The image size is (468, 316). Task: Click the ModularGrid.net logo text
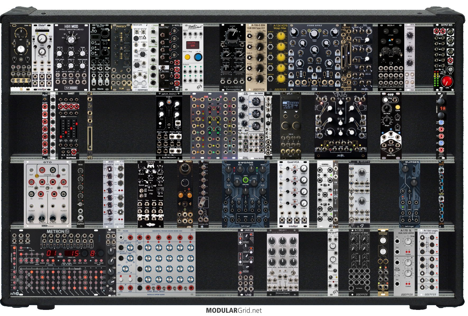tap(234, 310)
